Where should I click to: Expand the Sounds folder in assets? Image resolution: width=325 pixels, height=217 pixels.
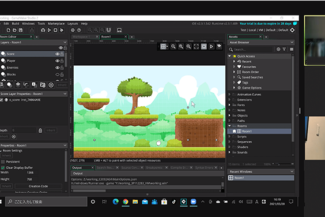(x=229, y=152)
